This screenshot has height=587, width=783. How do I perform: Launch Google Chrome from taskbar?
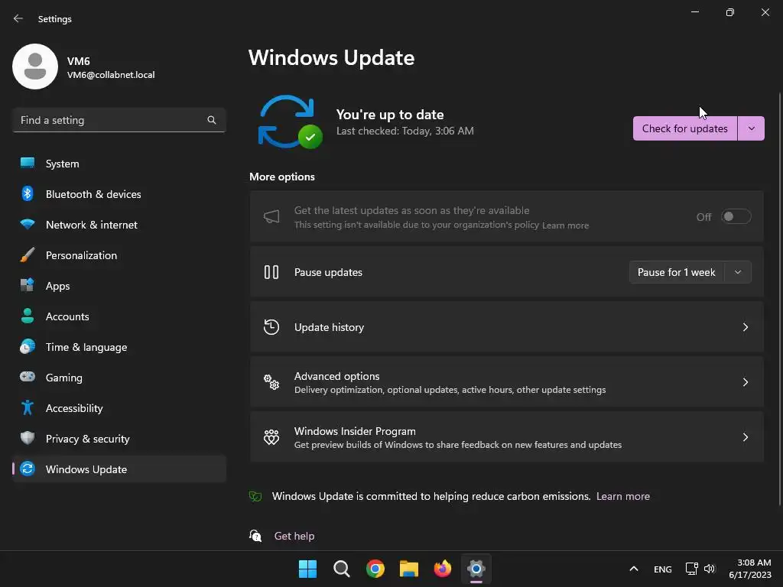point(375,569)
